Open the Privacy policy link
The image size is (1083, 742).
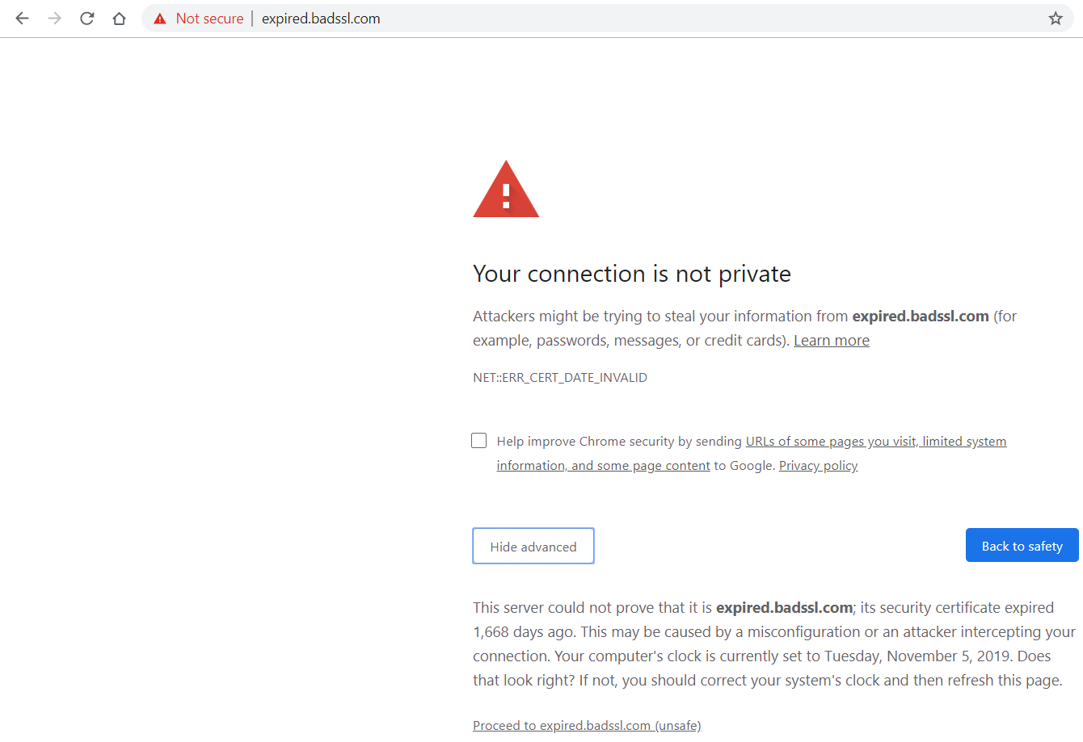click(x=818, y=466)
